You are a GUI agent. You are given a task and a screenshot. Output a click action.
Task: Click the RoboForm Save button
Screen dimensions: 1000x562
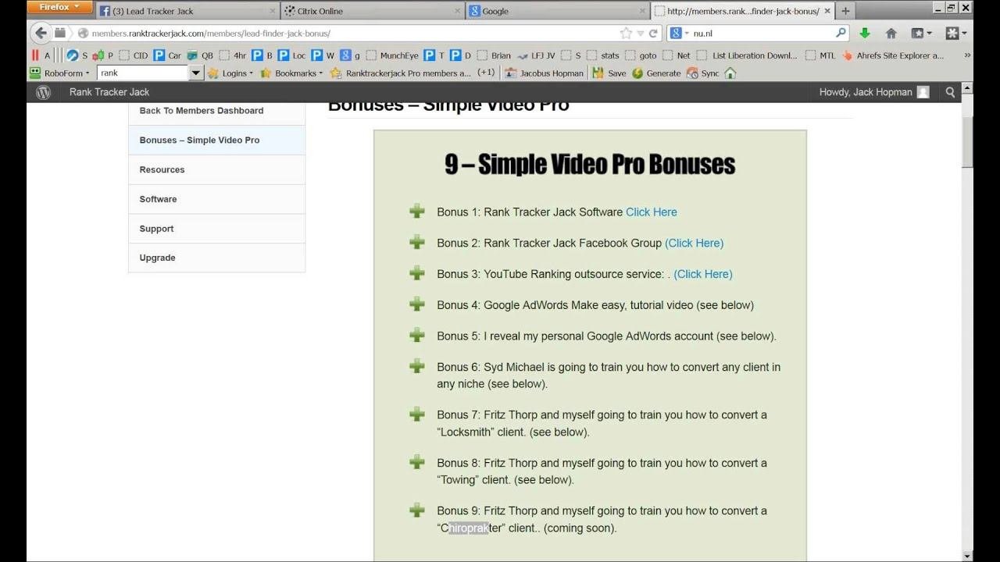click(609, 73)
